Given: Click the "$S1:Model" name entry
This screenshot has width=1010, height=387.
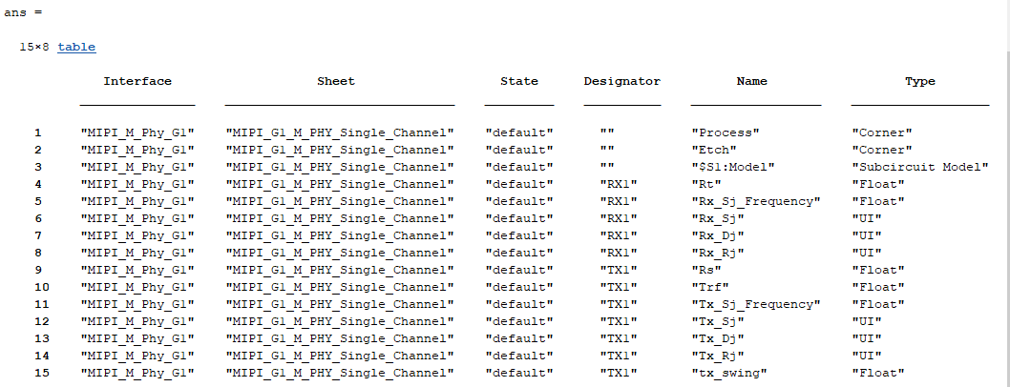Looking at the screenshot, I should tap(733, 167).
